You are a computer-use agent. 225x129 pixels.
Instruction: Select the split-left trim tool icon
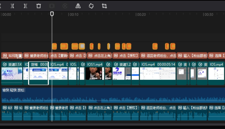[x=12, y=6]
